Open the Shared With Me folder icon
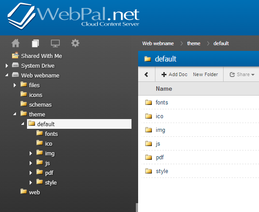 (15, 55)
